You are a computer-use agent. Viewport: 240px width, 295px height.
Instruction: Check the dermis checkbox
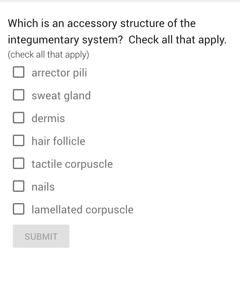[19, 118]
